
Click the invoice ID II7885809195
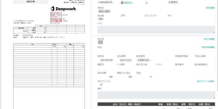(x=105, y=2)
